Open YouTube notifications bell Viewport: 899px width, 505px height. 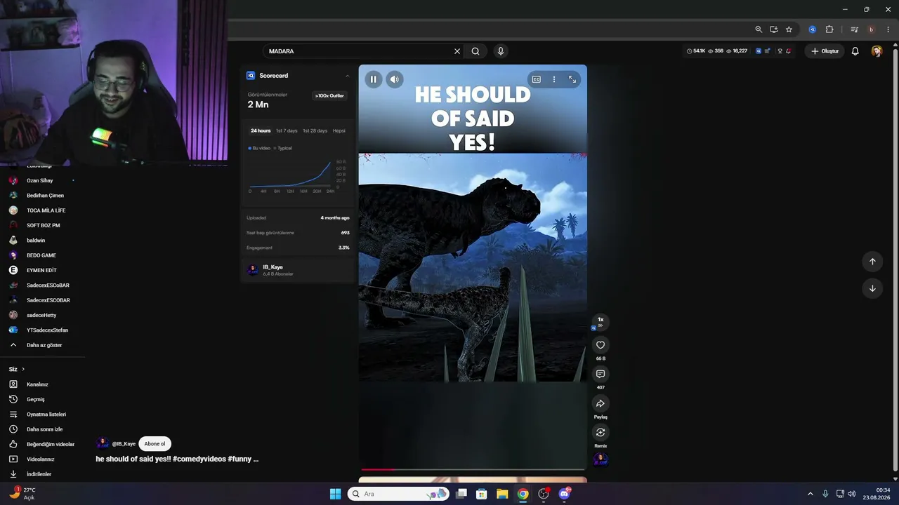tap(855, 51)
